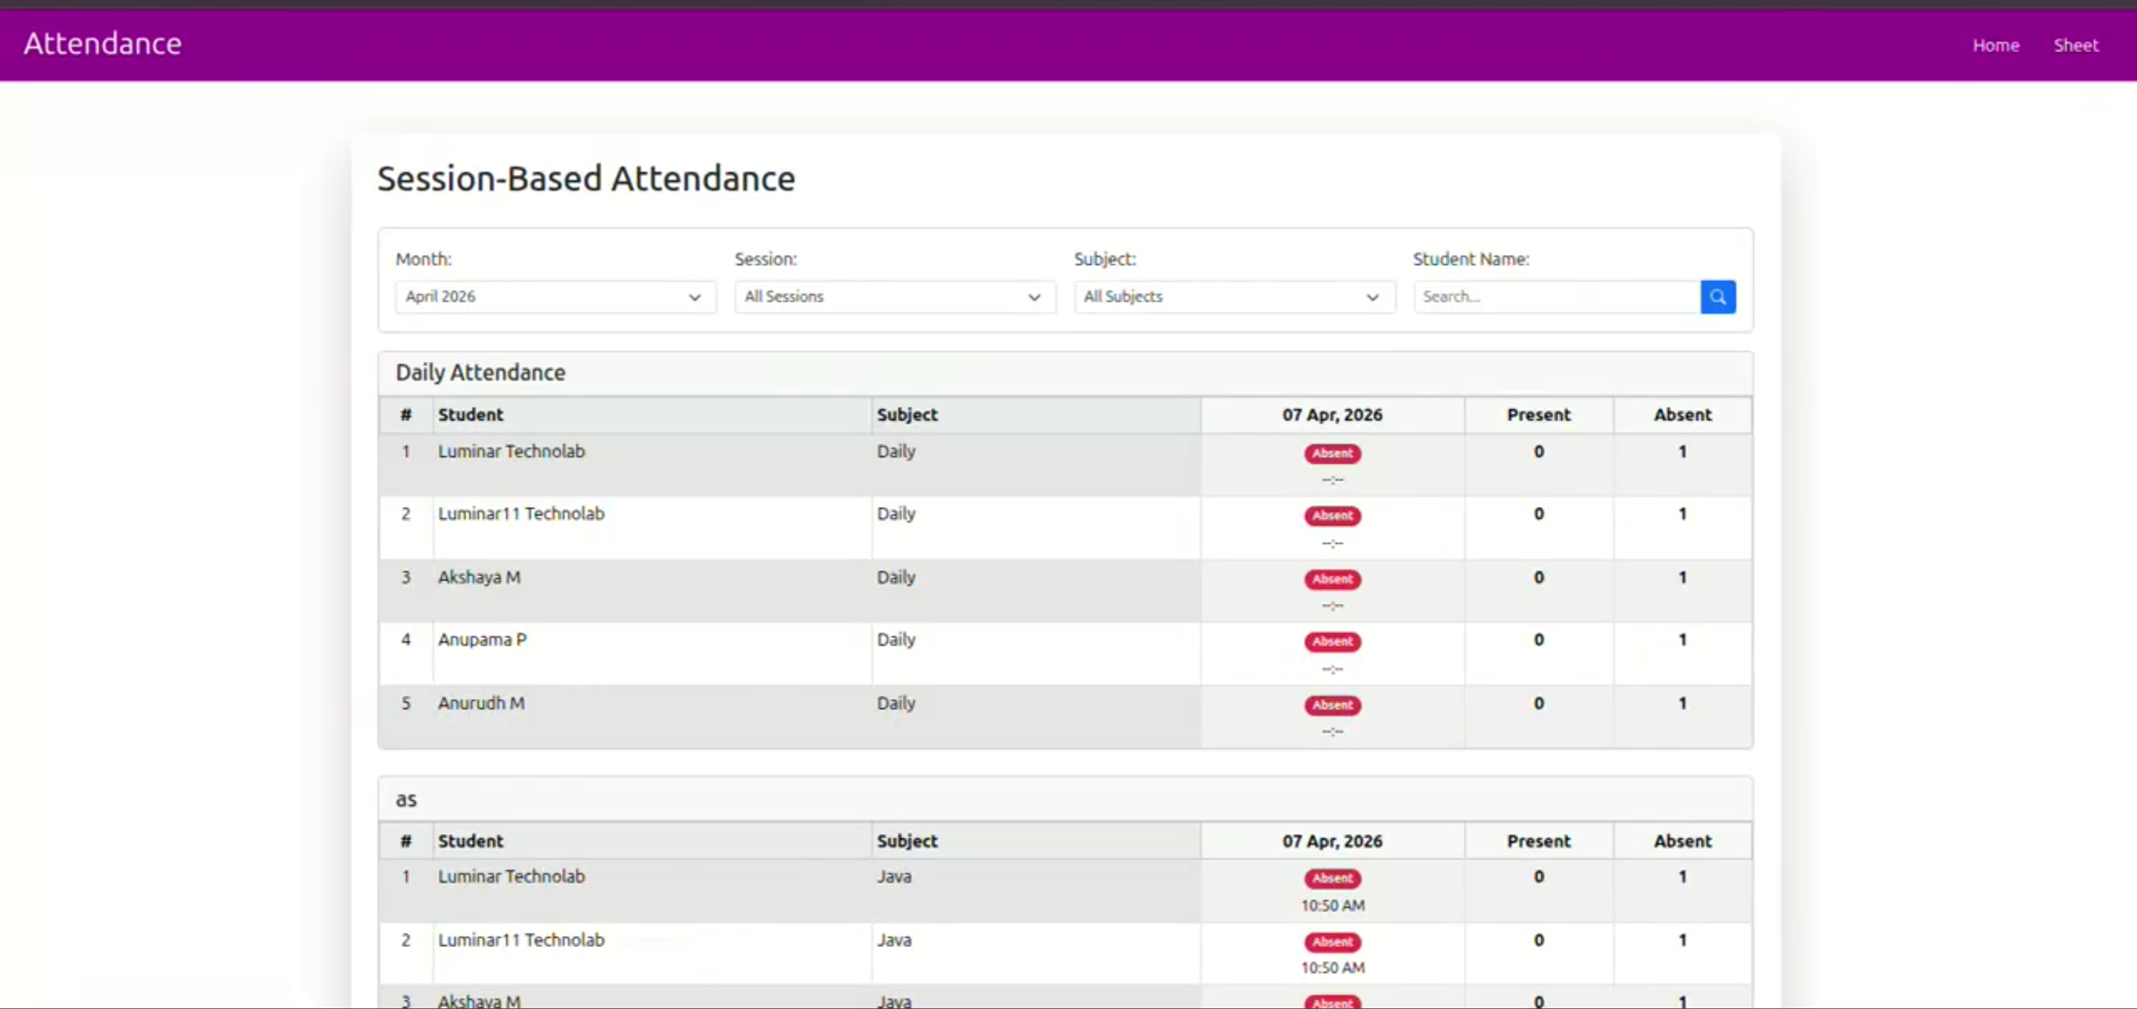Viewport: 2137px width, 1009px height.
Task: Click Absent badge in Anupama P row
Action: coord(1332,642)
